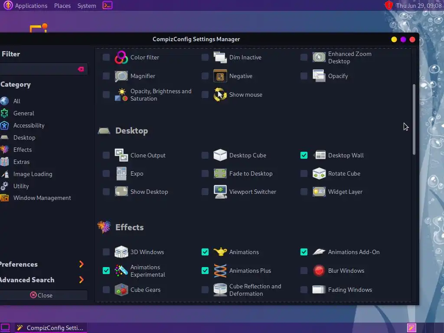Image resolution: width=444 pixels, height=333 pixels.
Task: Click the Viewport Switcher plugin icon
Action: coord(220,192)
